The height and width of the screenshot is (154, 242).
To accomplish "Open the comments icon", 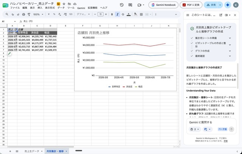I will [130, 5].
